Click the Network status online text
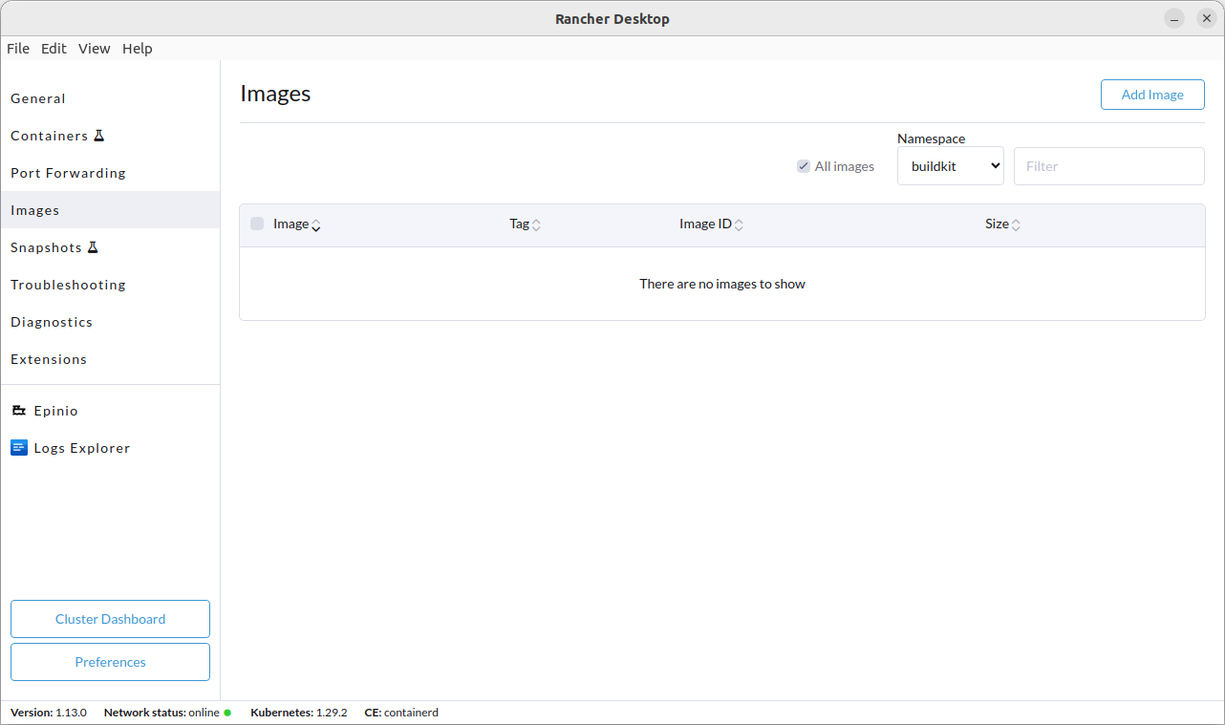 161,713
